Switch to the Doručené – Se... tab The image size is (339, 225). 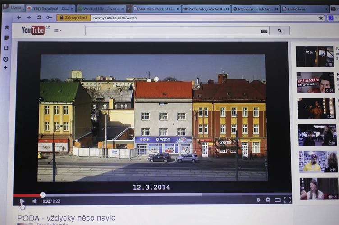pyautogui.click(x=50, y=9)
